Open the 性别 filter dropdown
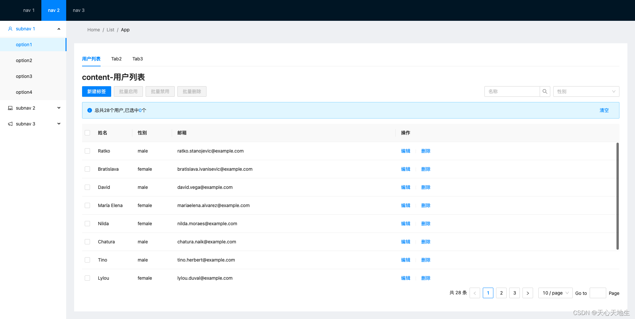 586,91
